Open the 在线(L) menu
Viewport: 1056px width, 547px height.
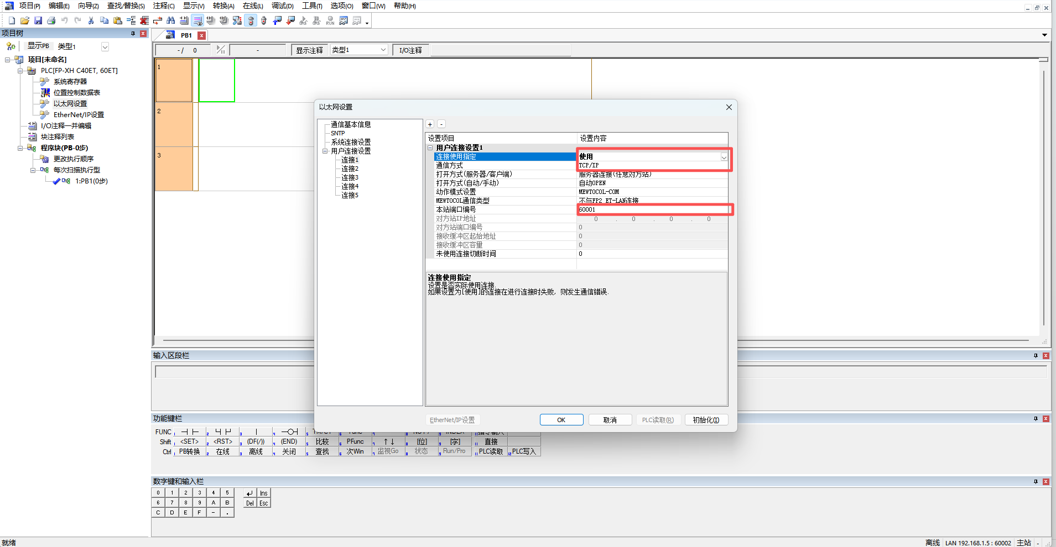[253, 6]
